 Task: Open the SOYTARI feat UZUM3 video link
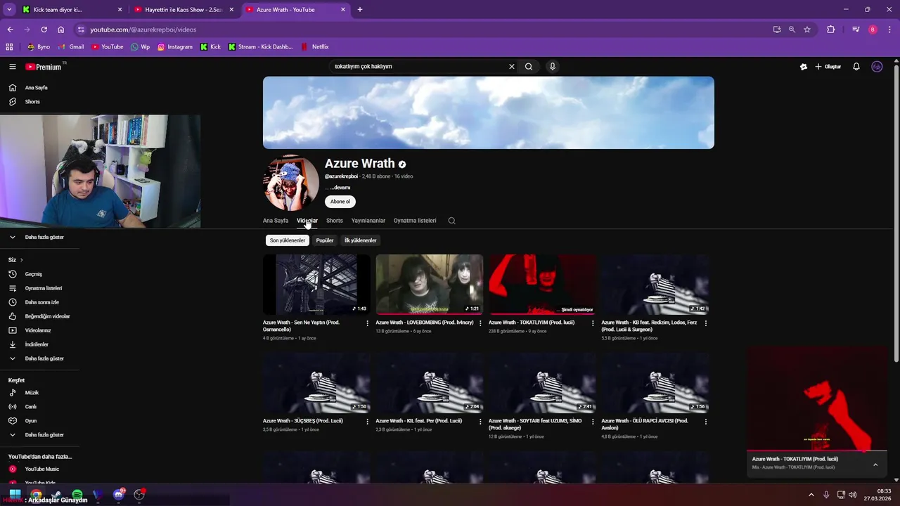535,424
